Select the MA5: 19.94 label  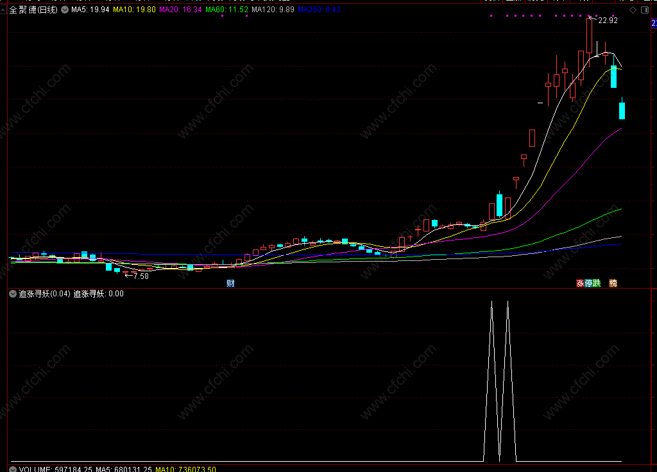click(90, 10)
